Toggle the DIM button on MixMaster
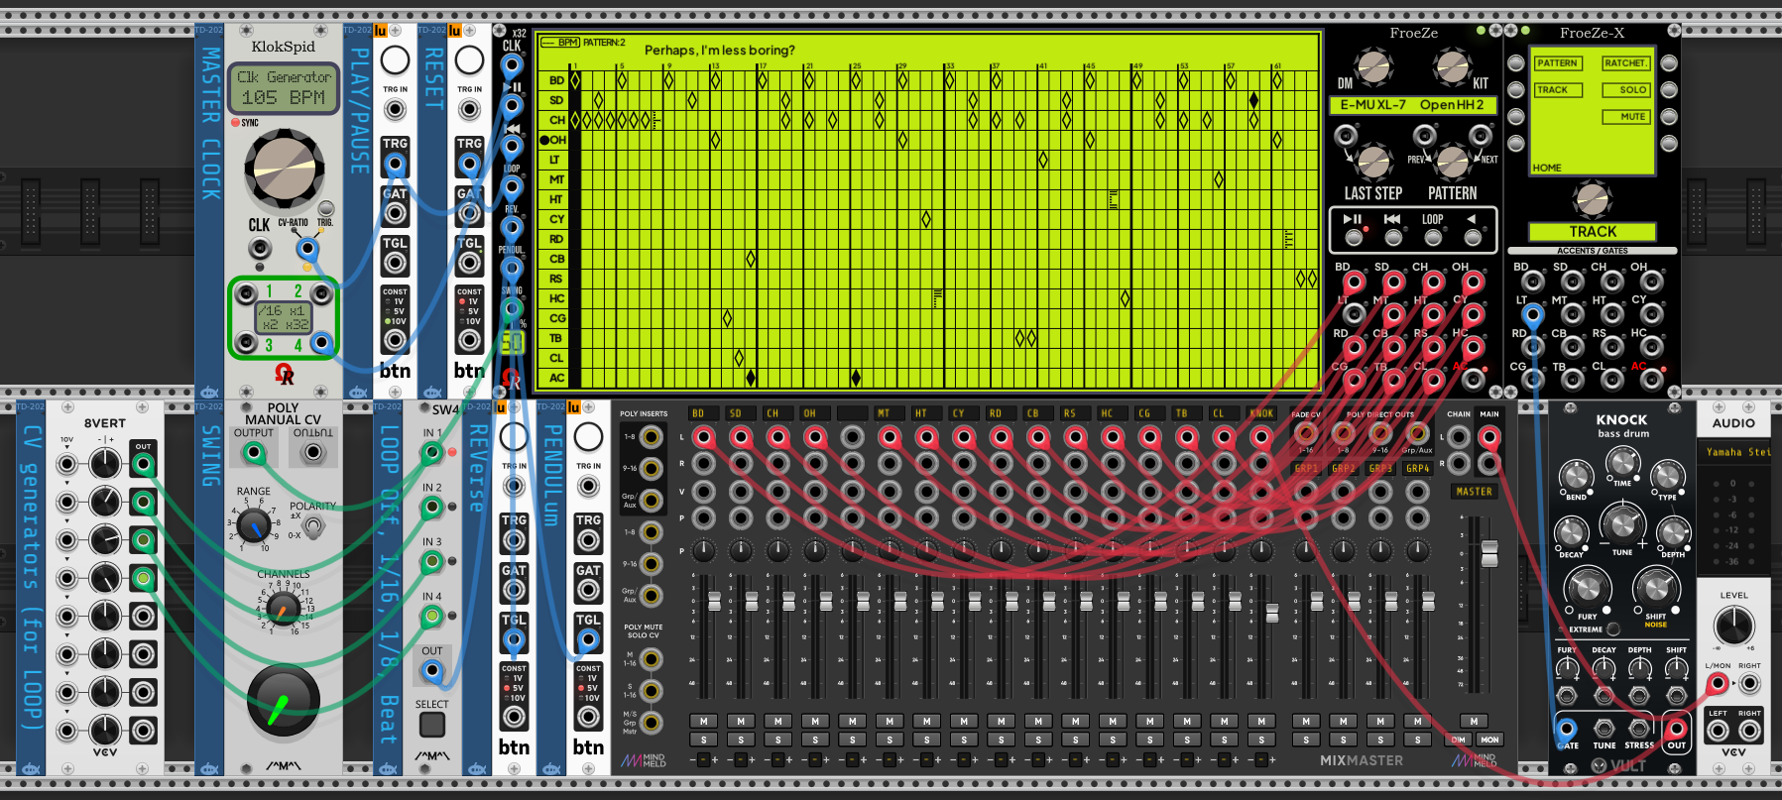This screenshot has width=1782, height=800. (x=1459, y=740)
